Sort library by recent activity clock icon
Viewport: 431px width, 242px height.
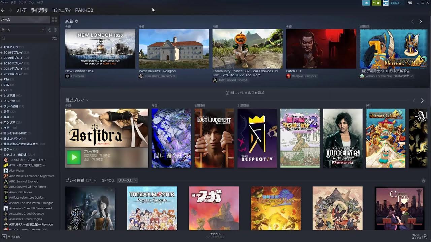pyautogui.click(x=49, y=30)
